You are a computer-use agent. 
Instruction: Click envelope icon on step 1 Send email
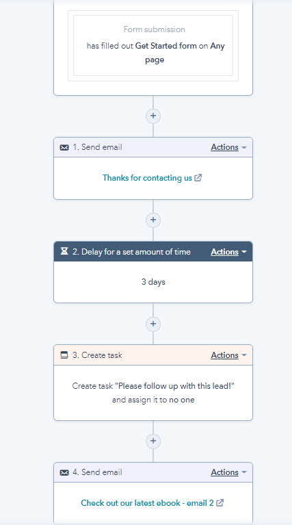click(x=64, y=147)
